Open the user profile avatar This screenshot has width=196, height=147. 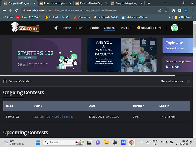pyautogui.click(x=175, y=28)
